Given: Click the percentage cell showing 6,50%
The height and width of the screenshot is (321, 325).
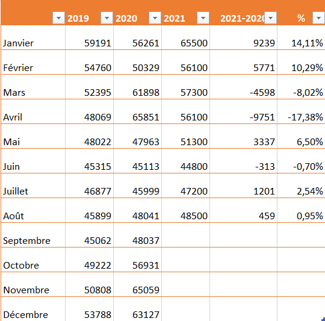Looking at the screenshot, I should click(x=301, y=136).
